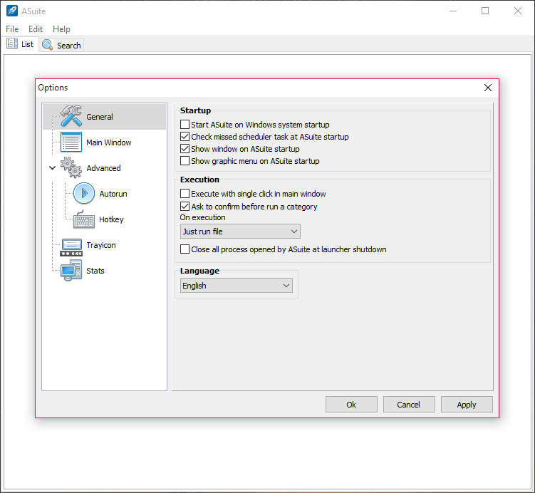535x493 pixels.
Task: Click the Hotkey keyboard icon
Action: 84,219
